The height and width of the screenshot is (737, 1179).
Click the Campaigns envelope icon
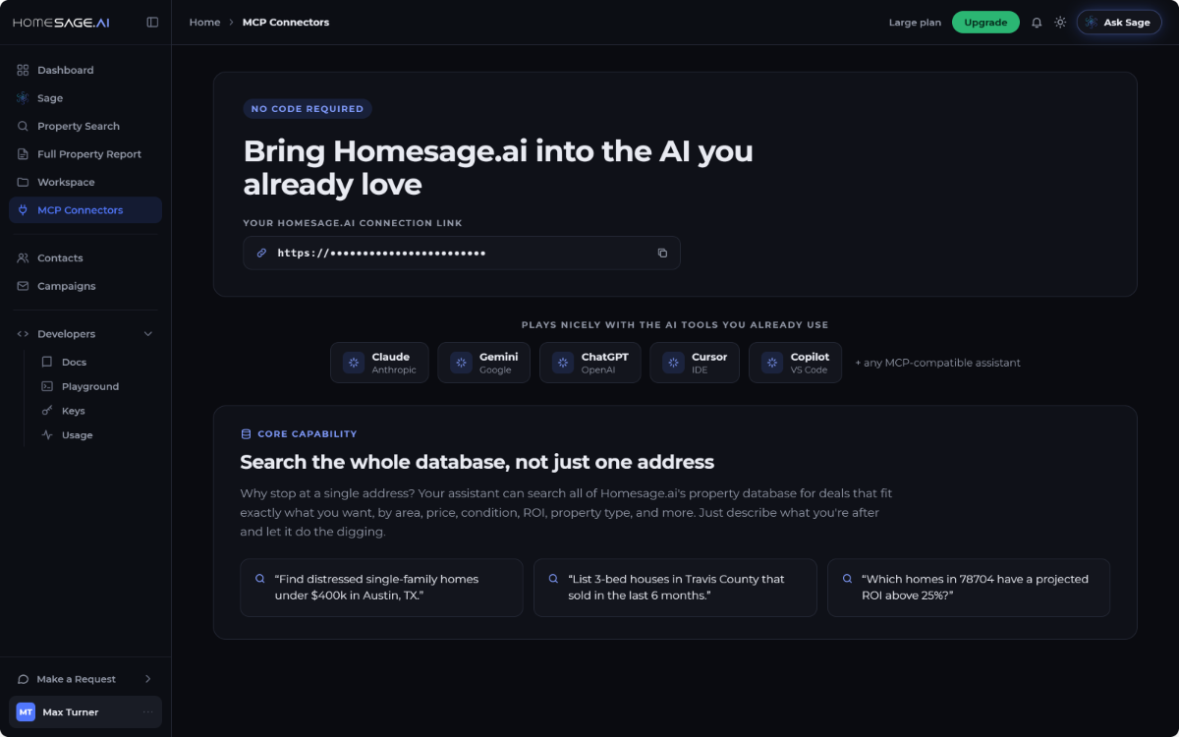point(23,286)
